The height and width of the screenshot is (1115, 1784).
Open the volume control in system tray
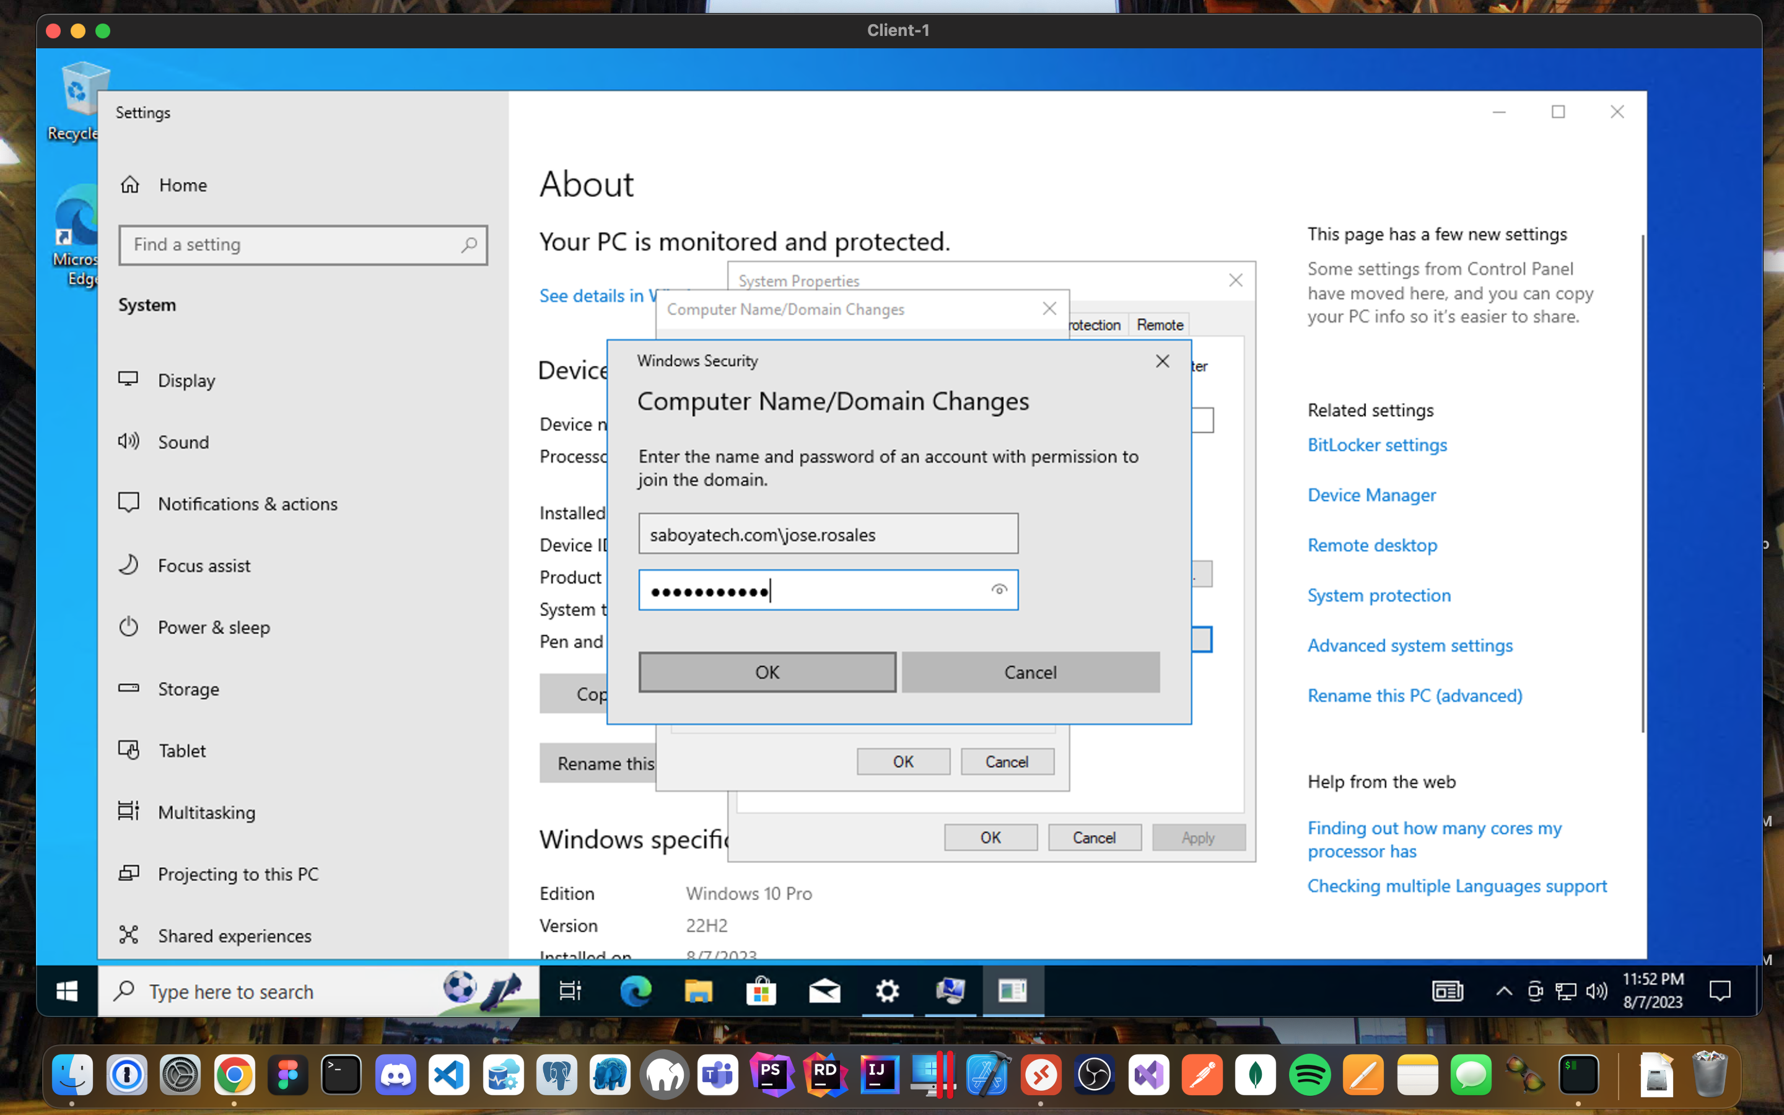coord(1596,991)
